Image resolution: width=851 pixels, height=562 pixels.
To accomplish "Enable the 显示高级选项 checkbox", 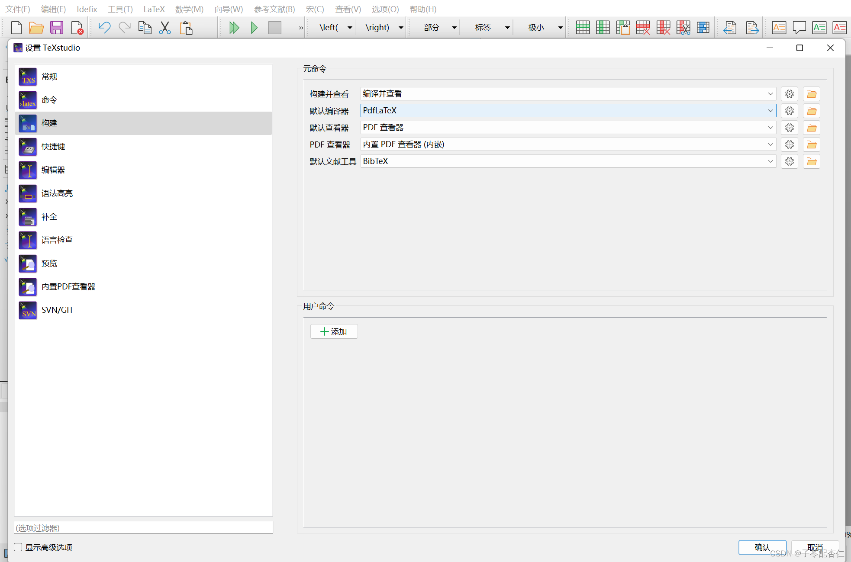I will [18, 547].
